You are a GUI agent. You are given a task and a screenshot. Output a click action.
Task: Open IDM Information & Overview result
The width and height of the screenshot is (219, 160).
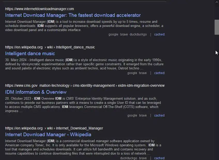coord(36,92)
